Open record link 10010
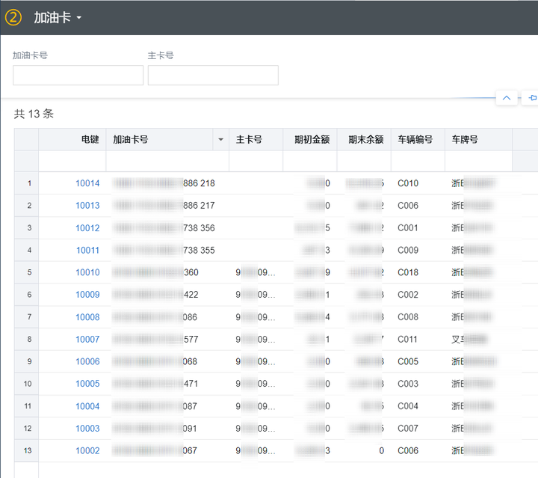The width and height of the screenshot is (538, 478). click(87, 272)
